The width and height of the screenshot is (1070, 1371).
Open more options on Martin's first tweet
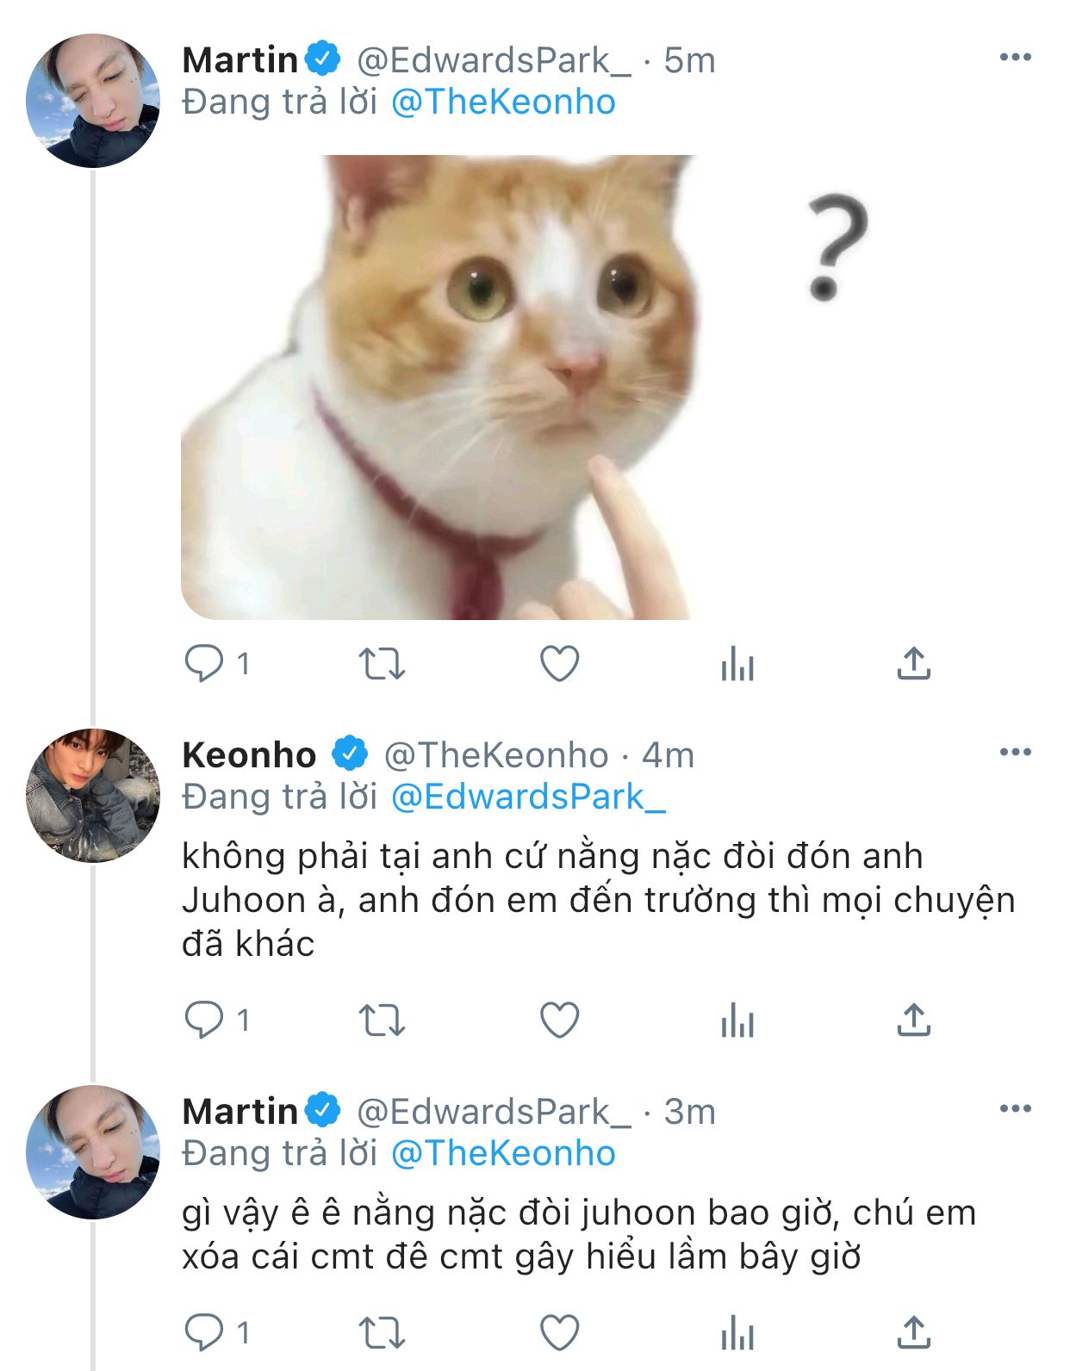(x=1015, y=58)
